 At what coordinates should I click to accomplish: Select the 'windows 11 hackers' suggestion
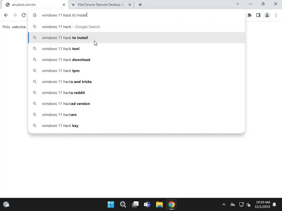point(137,115)
